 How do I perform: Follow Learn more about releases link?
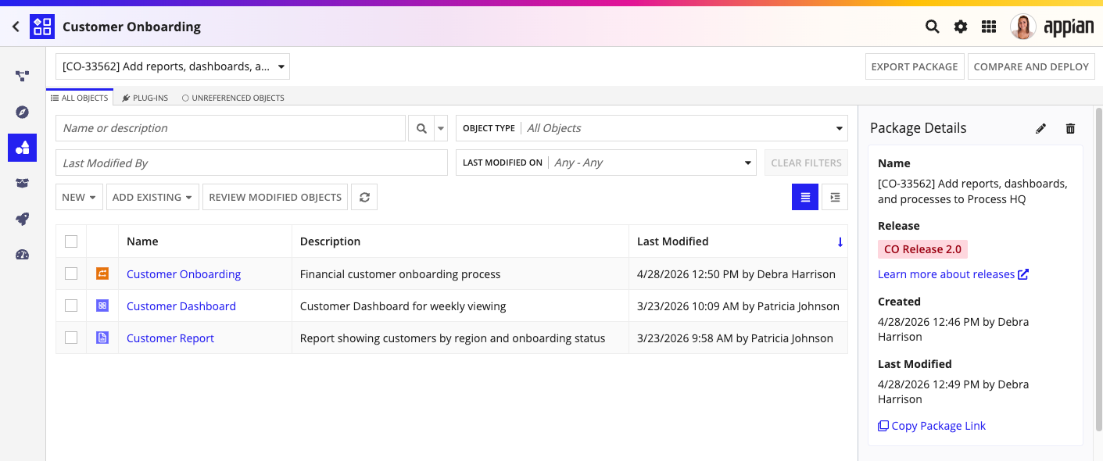953,274
